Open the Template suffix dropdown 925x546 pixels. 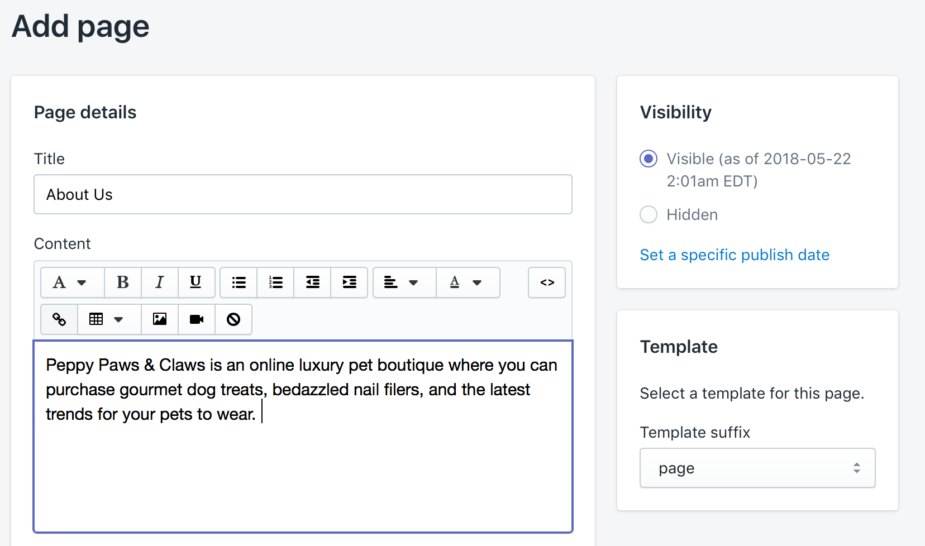tap(757, 468)
